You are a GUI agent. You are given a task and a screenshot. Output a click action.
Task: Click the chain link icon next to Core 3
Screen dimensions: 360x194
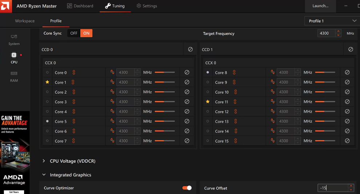coord(74,102)
